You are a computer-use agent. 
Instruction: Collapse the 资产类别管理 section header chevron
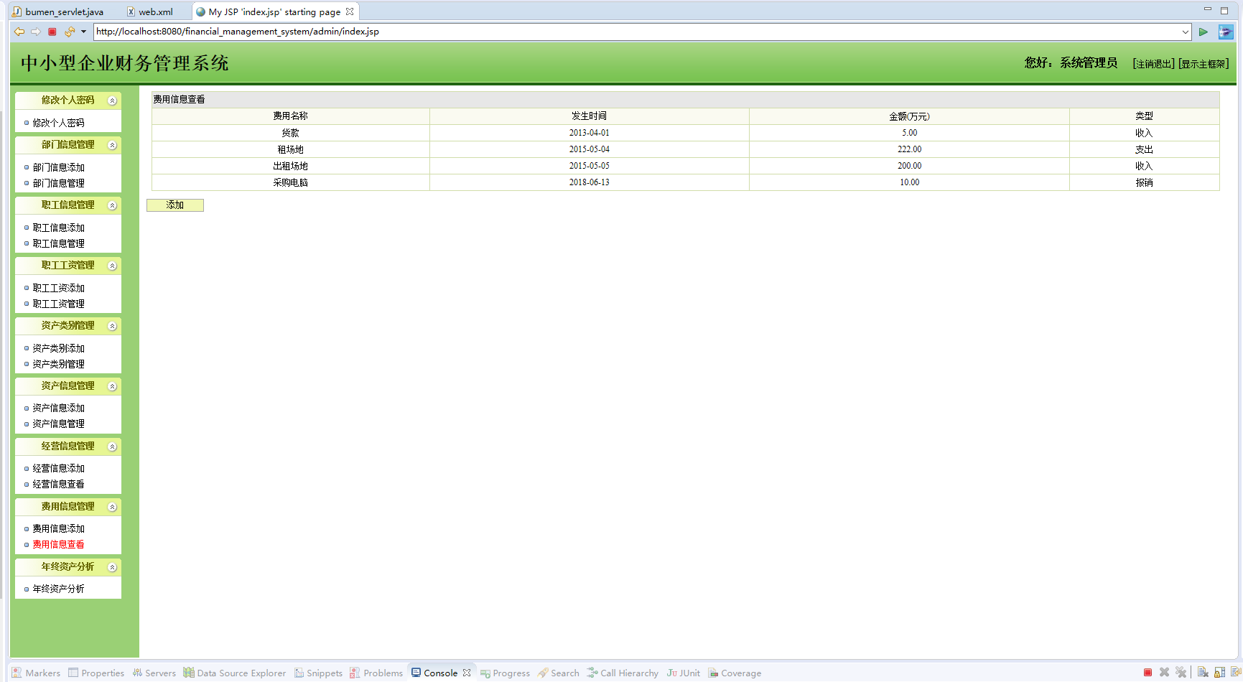point(112,326)
